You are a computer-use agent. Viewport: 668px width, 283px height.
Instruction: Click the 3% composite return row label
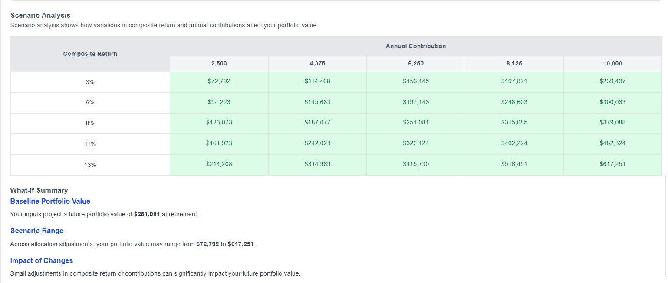90,81
